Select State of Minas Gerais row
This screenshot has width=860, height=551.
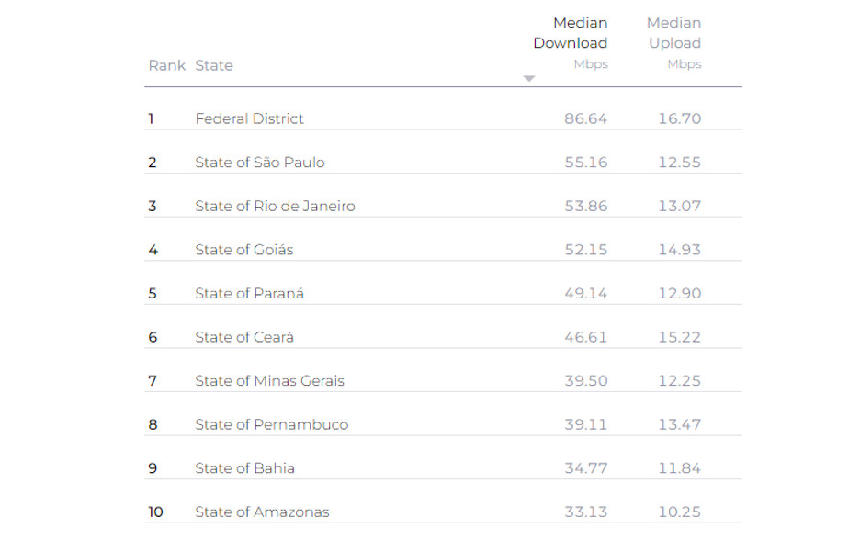(x=443, y=381)
